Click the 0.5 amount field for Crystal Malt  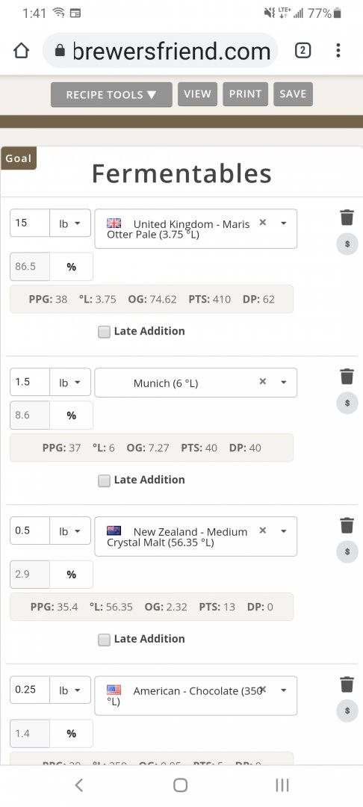click(x=30, y=531)
